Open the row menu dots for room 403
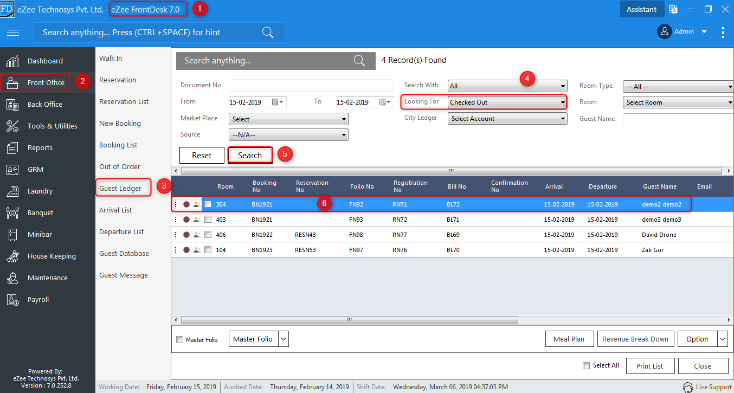The width and height of the screenshot is (734, 393). click(176, 220)
